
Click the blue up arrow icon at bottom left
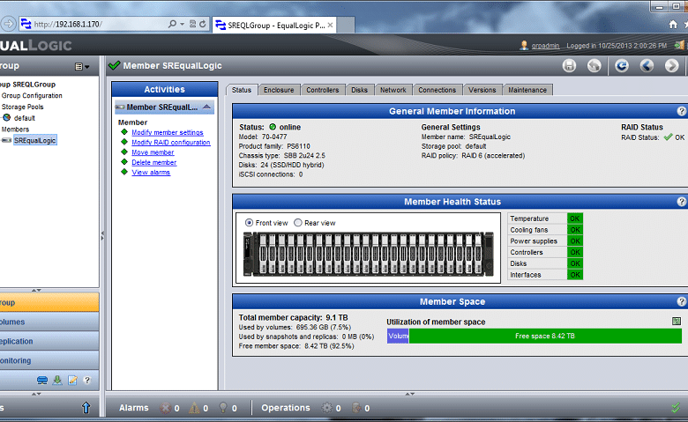click(x=86, y=408)
